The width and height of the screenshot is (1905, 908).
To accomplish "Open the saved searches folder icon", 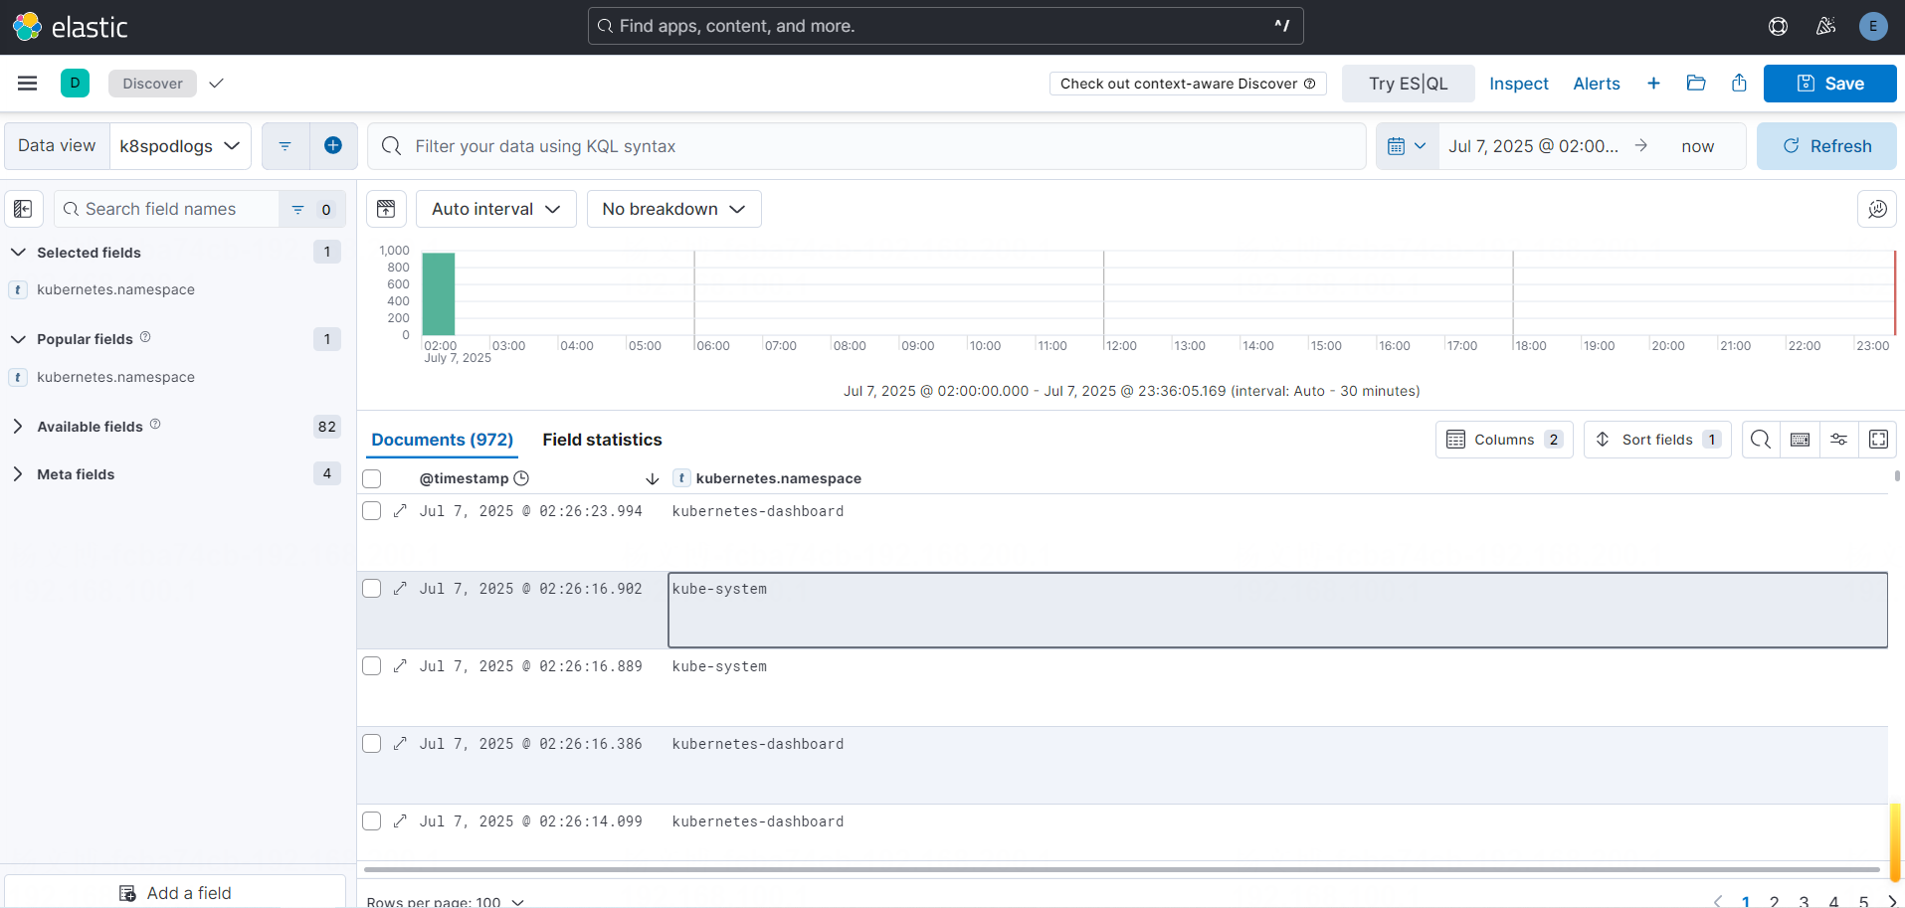I will tap(1696, 84).
